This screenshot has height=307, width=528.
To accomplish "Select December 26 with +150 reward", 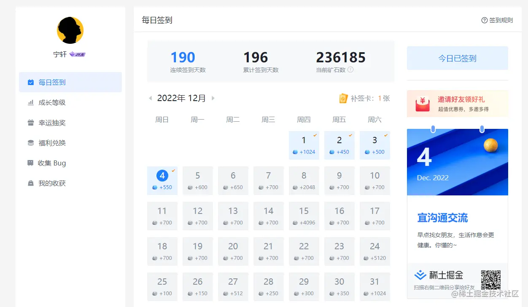I will coord(198,287).
